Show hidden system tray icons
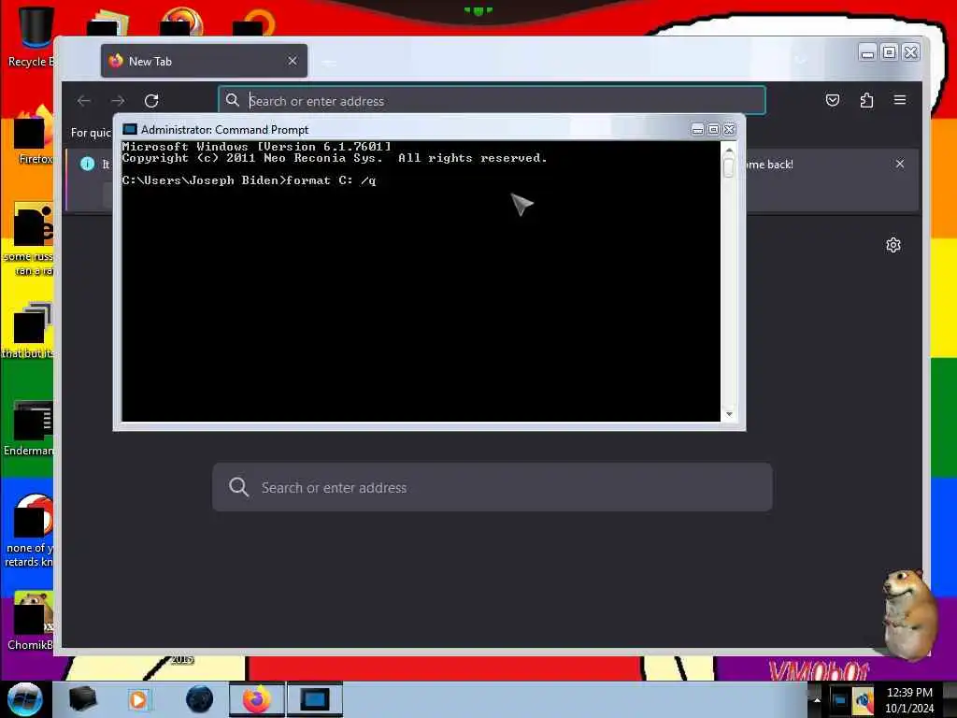This screenshot has width=957, height=718. point(817,699)
